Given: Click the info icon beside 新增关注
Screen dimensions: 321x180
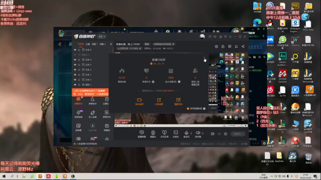Looking at the screenshot, I should [x=153, y=82].
